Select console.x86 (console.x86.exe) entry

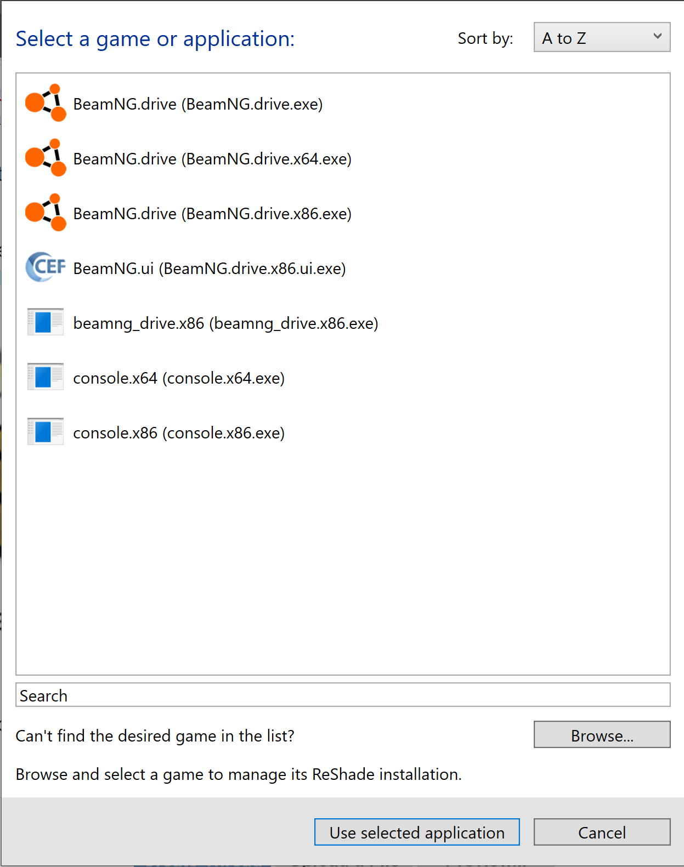[x=343, y=432]
